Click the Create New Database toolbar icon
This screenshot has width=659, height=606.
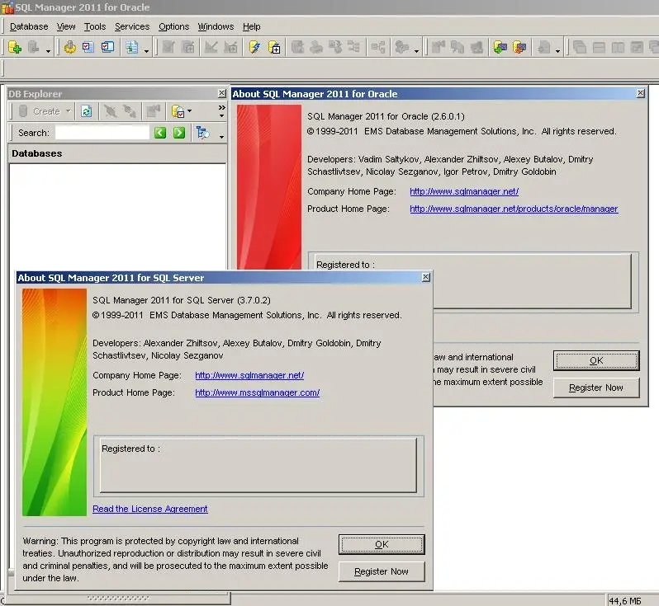pos(15,47)
